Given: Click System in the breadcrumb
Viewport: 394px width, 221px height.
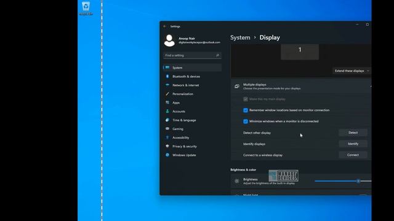Looking at the screenshot, I should tap(240, 37).
